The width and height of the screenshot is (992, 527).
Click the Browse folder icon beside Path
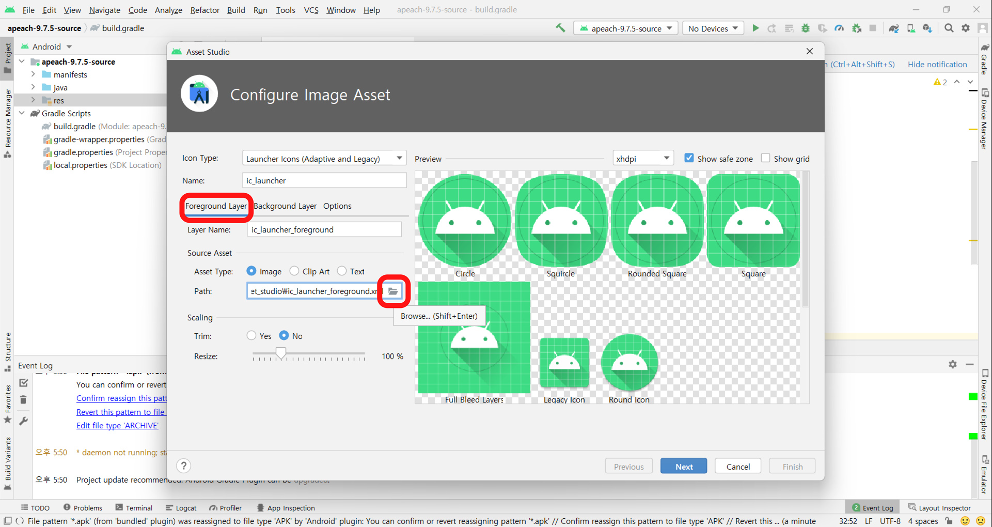point(393,291)
